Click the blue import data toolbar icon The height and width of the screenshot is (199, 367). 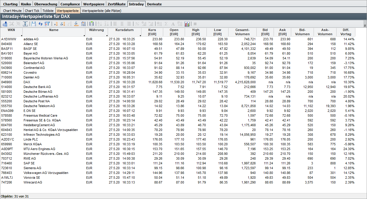click(x=5, y=24)
